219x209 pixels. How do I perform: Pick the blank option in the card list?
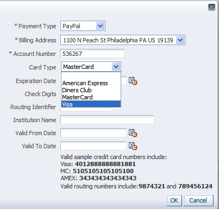pos(91,76)
